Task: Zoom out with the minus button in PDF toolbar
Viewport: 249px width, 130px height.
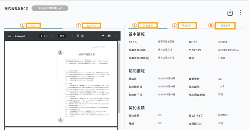Action: point(55,36)
